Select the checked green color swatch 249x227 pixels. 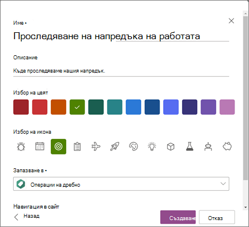(77, 107)
